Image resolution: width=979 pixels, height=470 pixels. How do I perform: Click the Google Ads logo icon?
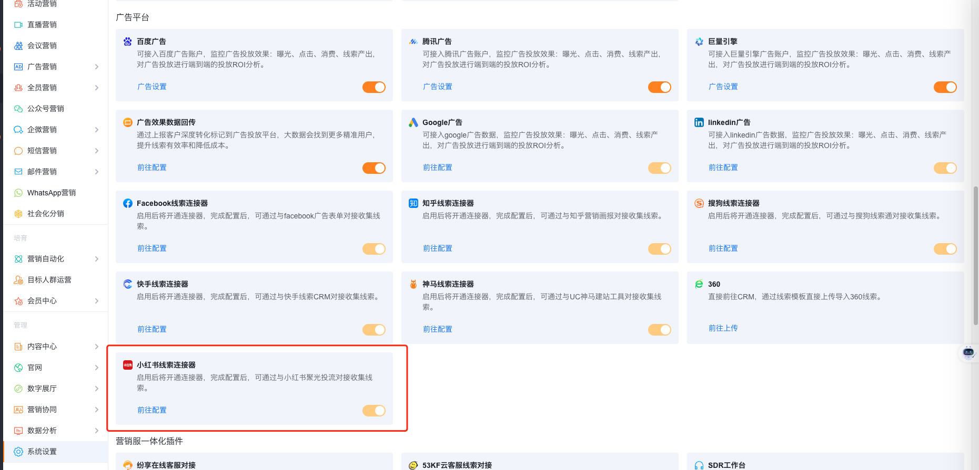coord(413,122)
